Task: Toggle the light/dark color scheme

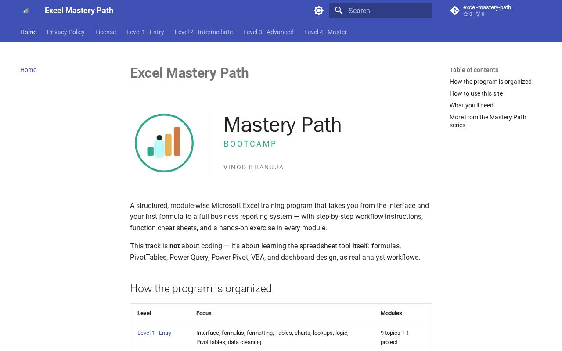Action: [319, 11]
